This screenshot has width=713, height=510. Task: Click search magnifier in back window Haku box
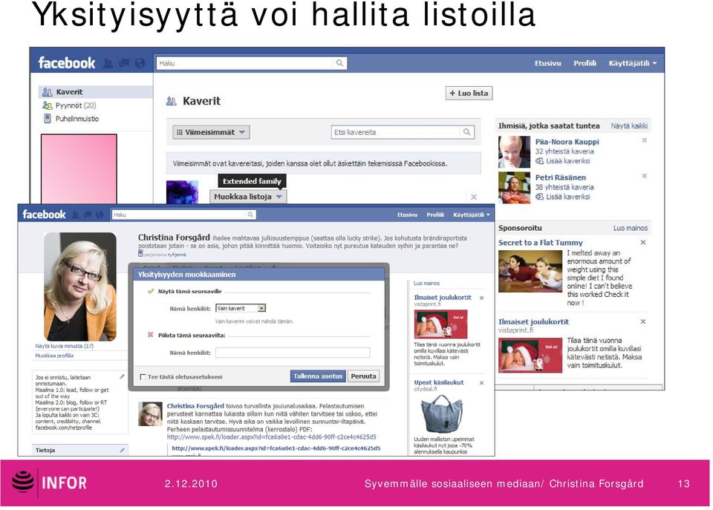coord(339,63)
